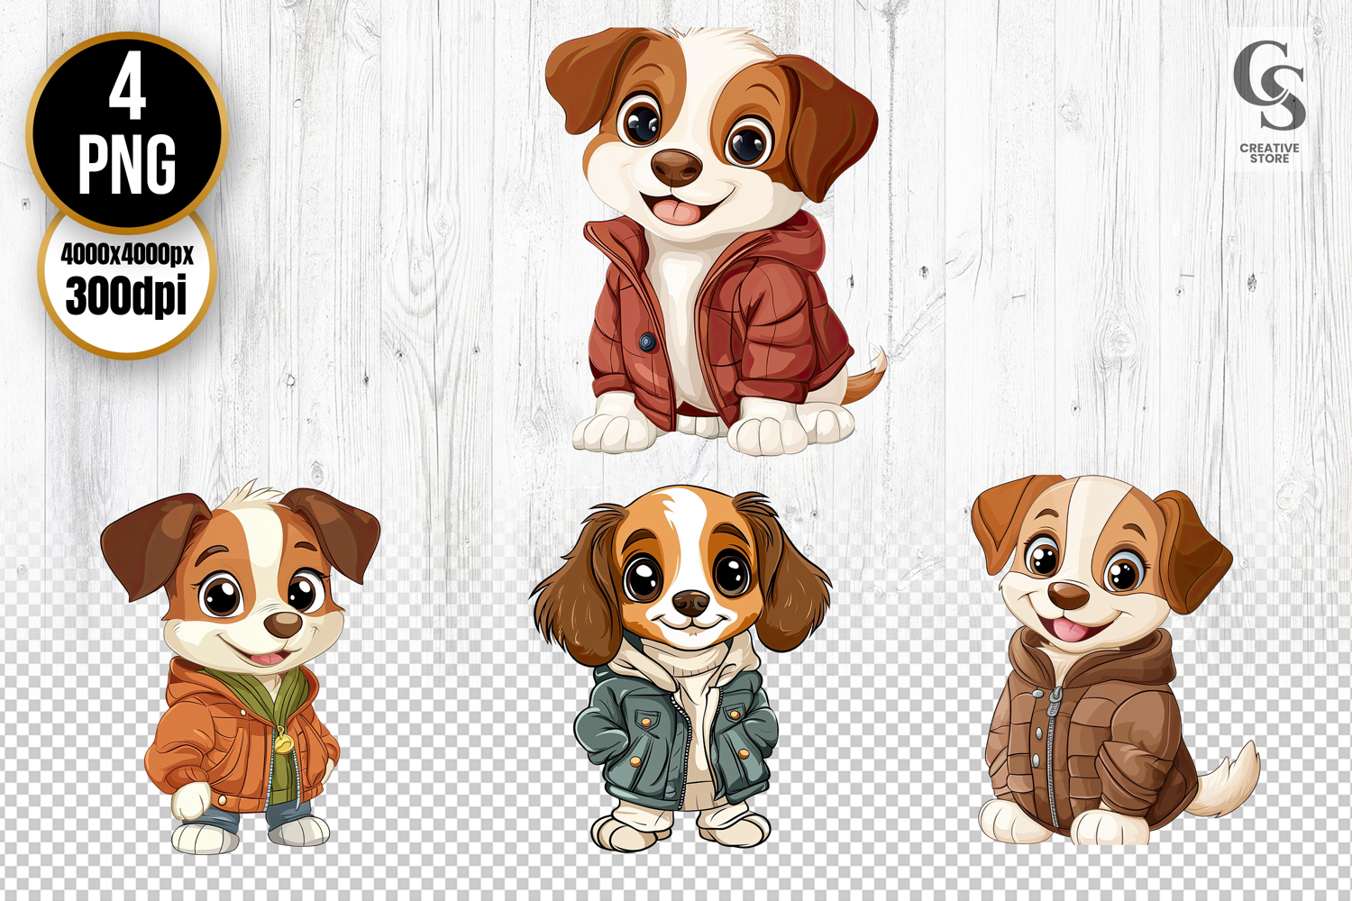Click the 'CREATIVE STORE' text
The image size is (1352, 901).
tap(1269, 153)
